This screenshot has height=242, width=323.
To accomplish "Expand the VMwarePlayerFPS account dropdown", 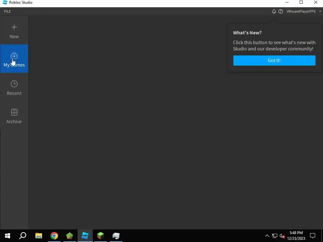I will click(304, 12).
